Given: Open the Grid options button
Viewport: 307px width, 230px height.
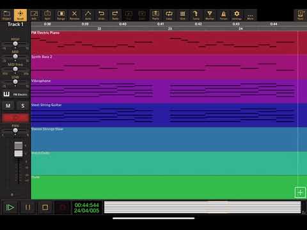Looking at the screenshot, I should coord(183,15).
